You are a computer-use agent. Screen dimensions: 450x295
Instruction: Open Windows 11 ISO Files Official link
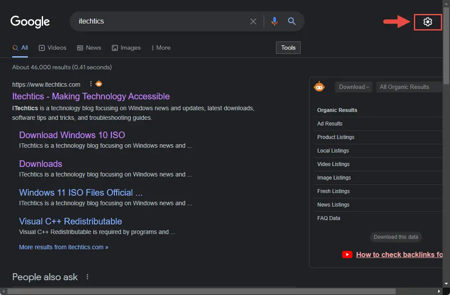(81, 193)
